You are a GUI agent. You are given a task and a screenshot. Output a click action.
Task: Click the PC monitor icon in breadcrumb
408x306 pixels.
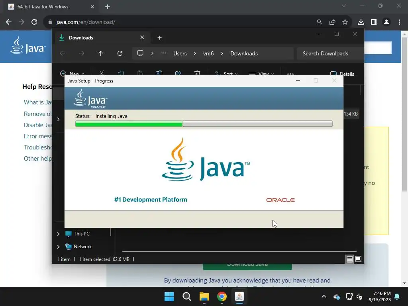(140, 53)
